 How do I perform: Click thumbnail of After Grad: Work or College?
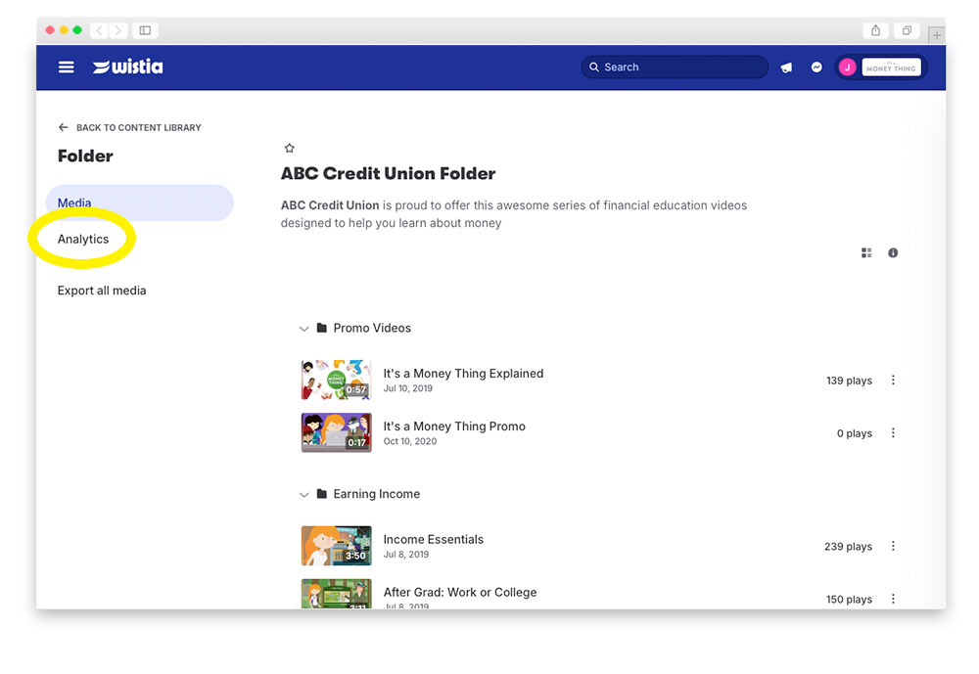[x=337, y=594]
